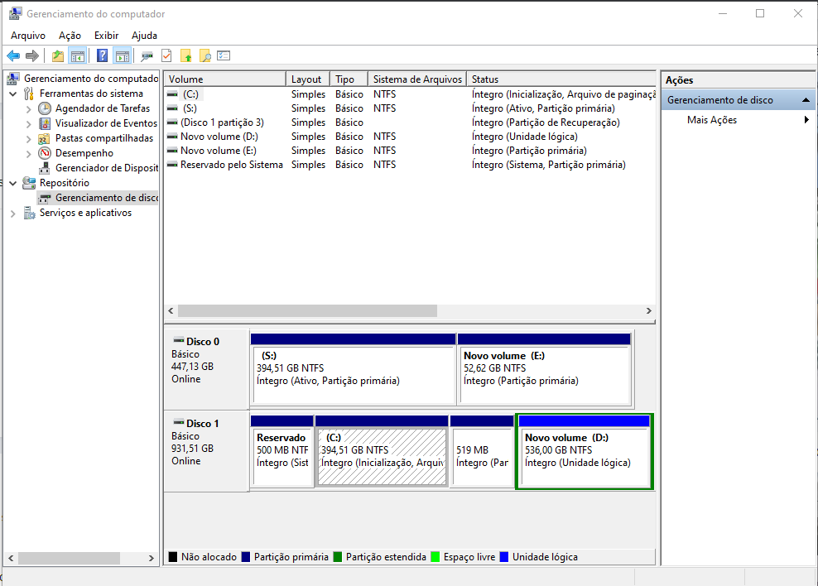Select the (S:) 394,51 GB partition block

pyautogui.click(x=354, y=369)
